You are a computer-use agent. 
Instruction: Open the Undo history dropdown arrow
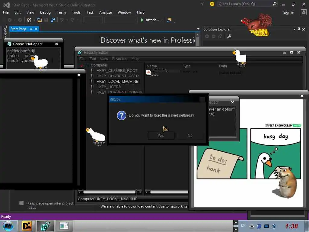click(67, 20)
